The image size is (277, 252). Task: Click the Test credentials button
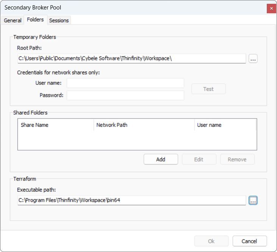[x=209, y=89]
